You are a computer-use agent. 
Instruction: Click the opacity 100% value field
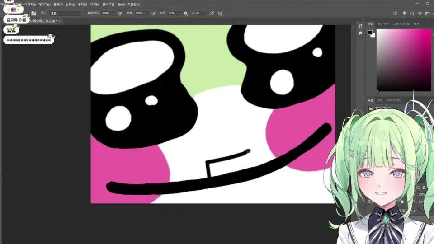click(x=106, y=13)
